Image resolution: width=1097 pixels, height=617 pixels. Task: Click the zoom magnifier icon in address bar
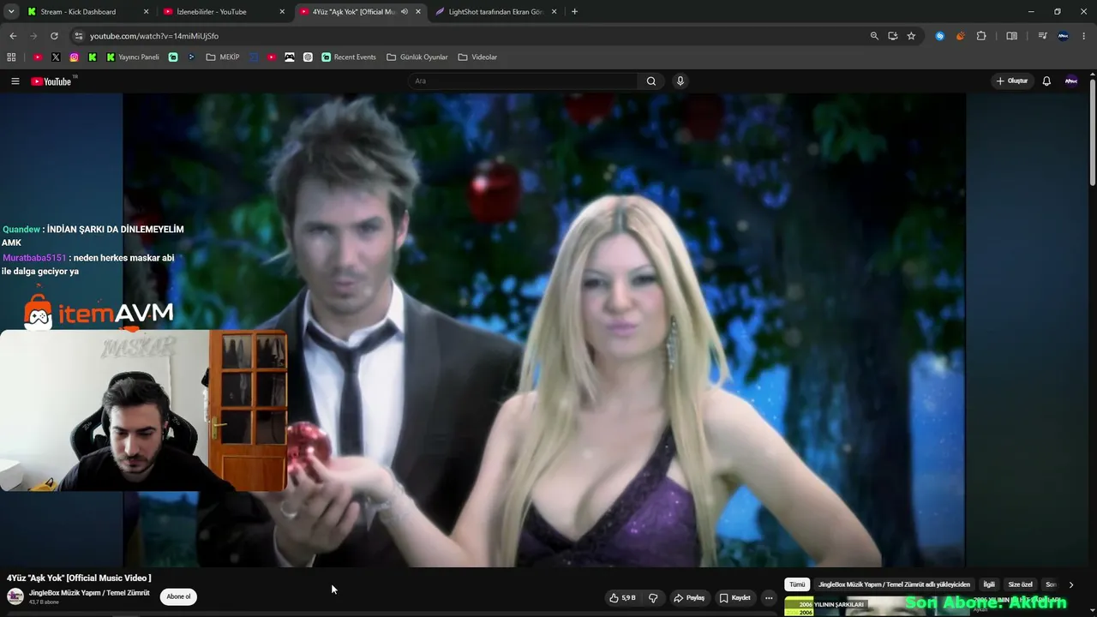pyautogui.click(x=874, y=36)
